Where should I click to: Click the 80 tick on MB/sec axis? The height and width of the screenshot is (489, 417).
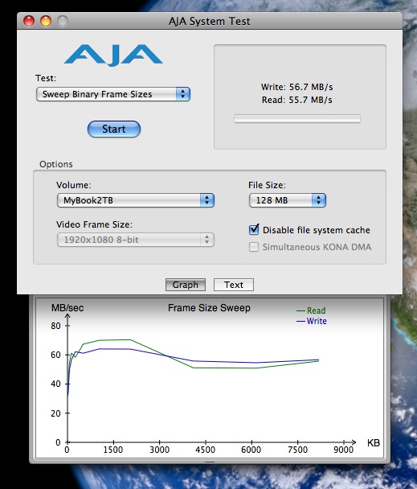tap(55, 326)
